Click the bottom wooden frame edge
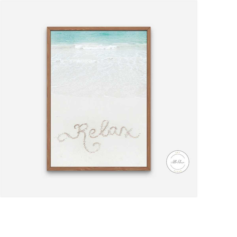237x237 pixels. click(99, 169)
